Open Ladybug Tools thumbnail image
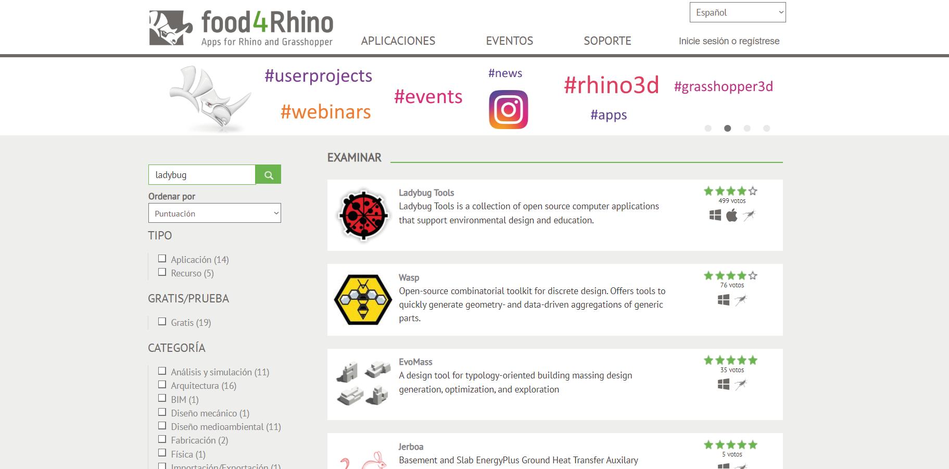This screenshot has height=469, width=949. (363, 215)
